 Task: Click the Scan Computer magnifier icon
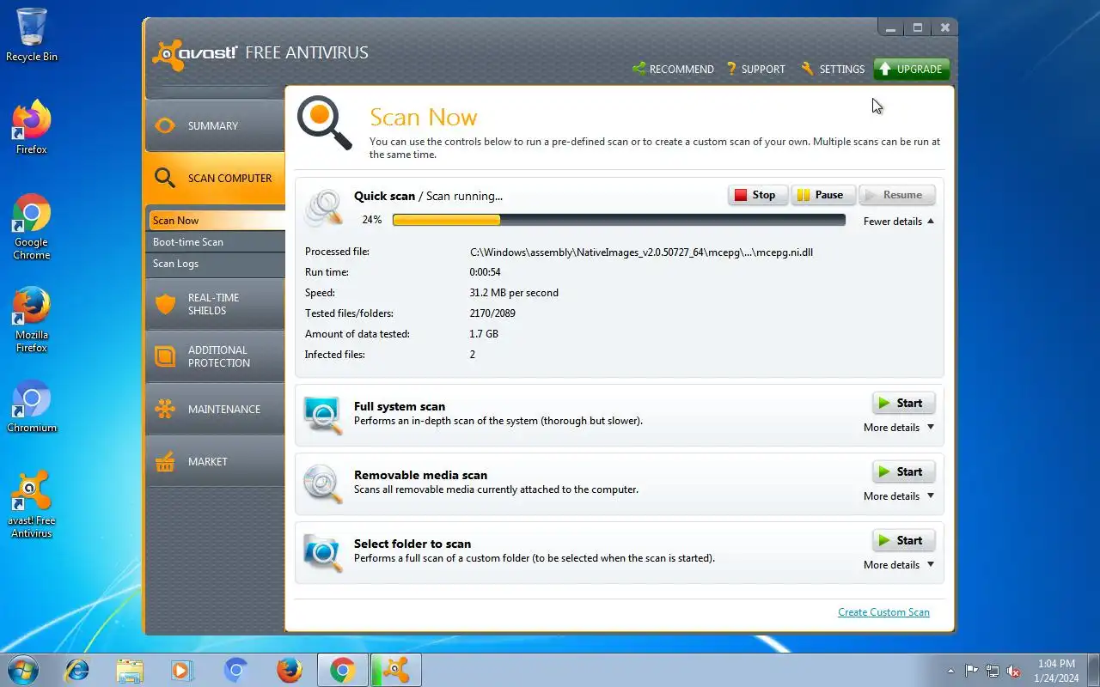tap(165, 178)
